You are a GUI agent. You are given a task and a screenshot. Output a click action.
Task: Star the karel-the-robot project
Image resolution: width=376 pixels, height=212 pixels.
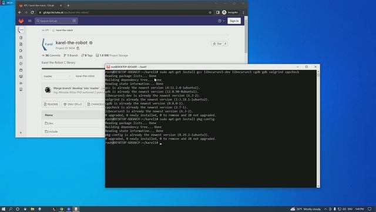point(217,44)
